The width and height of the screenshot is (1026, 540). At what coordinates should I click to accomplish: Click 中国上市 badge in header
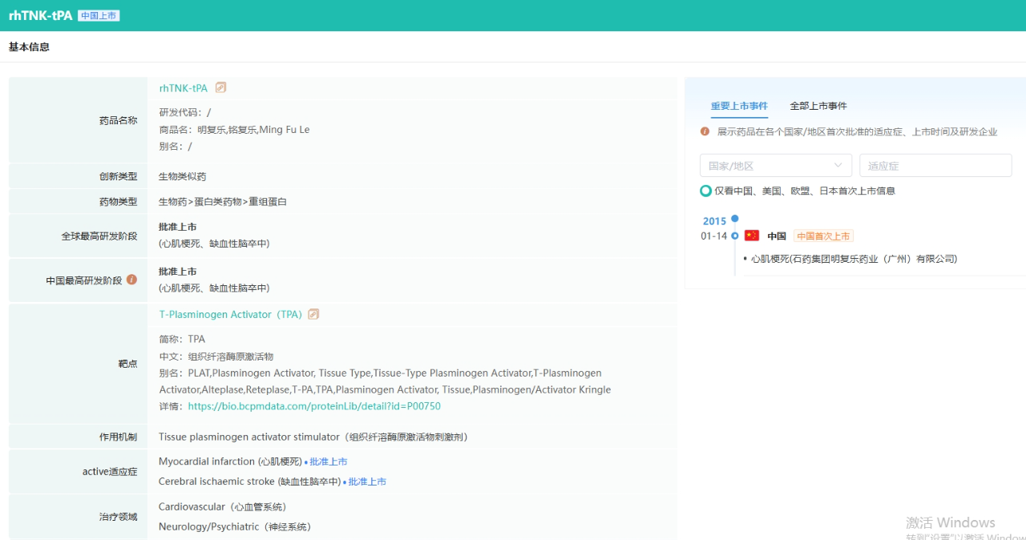99,15
